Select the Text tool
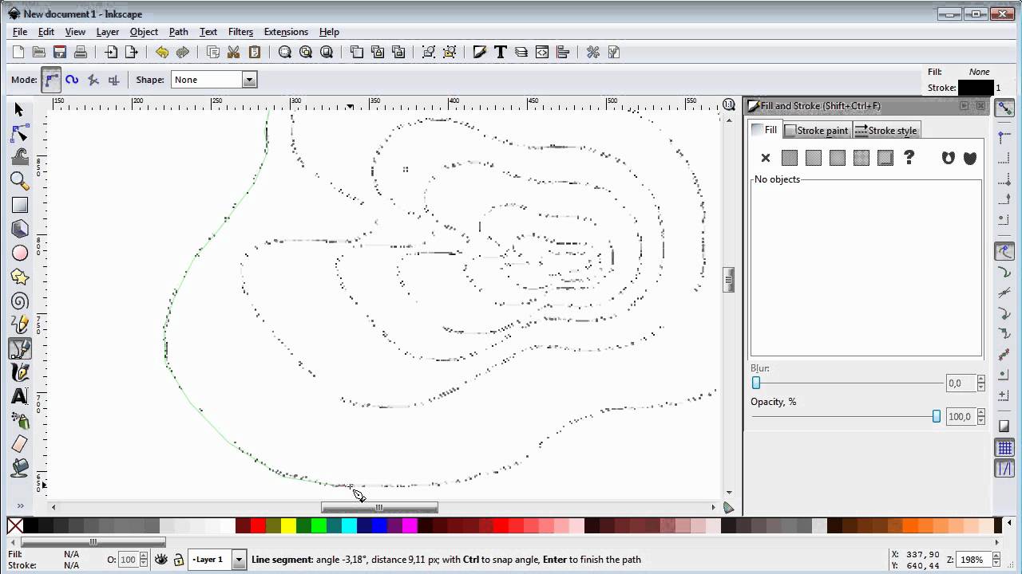The image size is (1022, 574). point(19,396)
